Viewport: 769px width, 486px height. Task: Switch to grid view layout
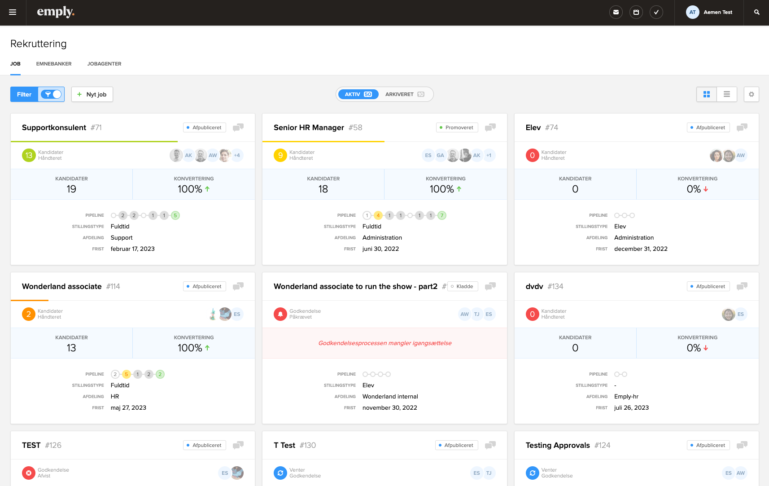[x=707, y=94]
